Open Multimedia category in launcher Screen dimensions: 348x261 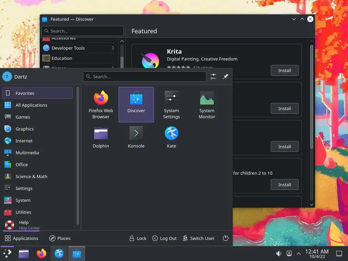(x=37, y=153)
